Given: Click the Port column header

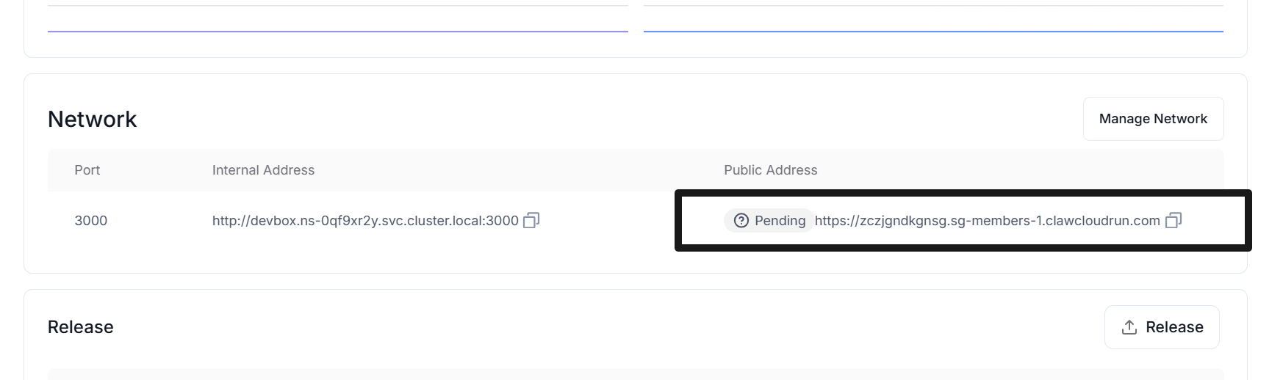Looking at the screenshot, I should pyautogui.click(x=87, y=170).
